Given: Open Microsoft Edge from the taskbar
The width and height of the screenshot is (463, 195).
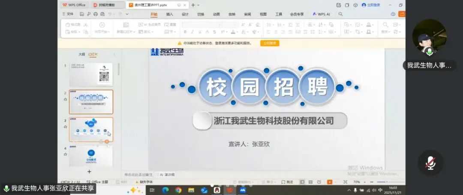Looking at the screenshot, I should 165,190.
